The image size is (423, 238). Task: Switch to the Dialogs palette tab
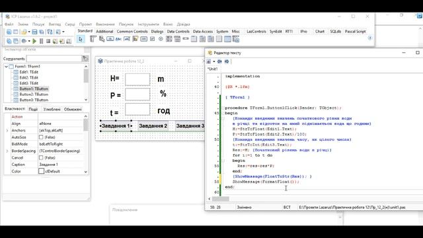157,32
